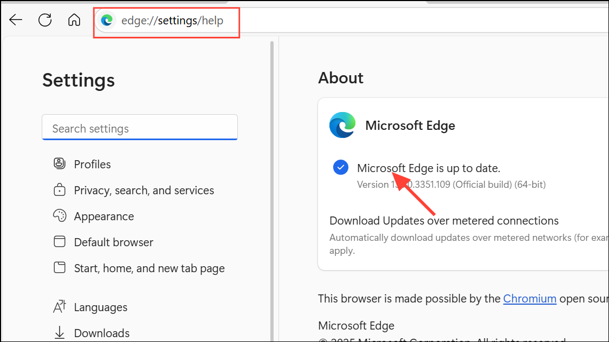The width and height of the screenshot is (609, 342).
Task: Click the Default browser window icon
Action: point(60,242)
